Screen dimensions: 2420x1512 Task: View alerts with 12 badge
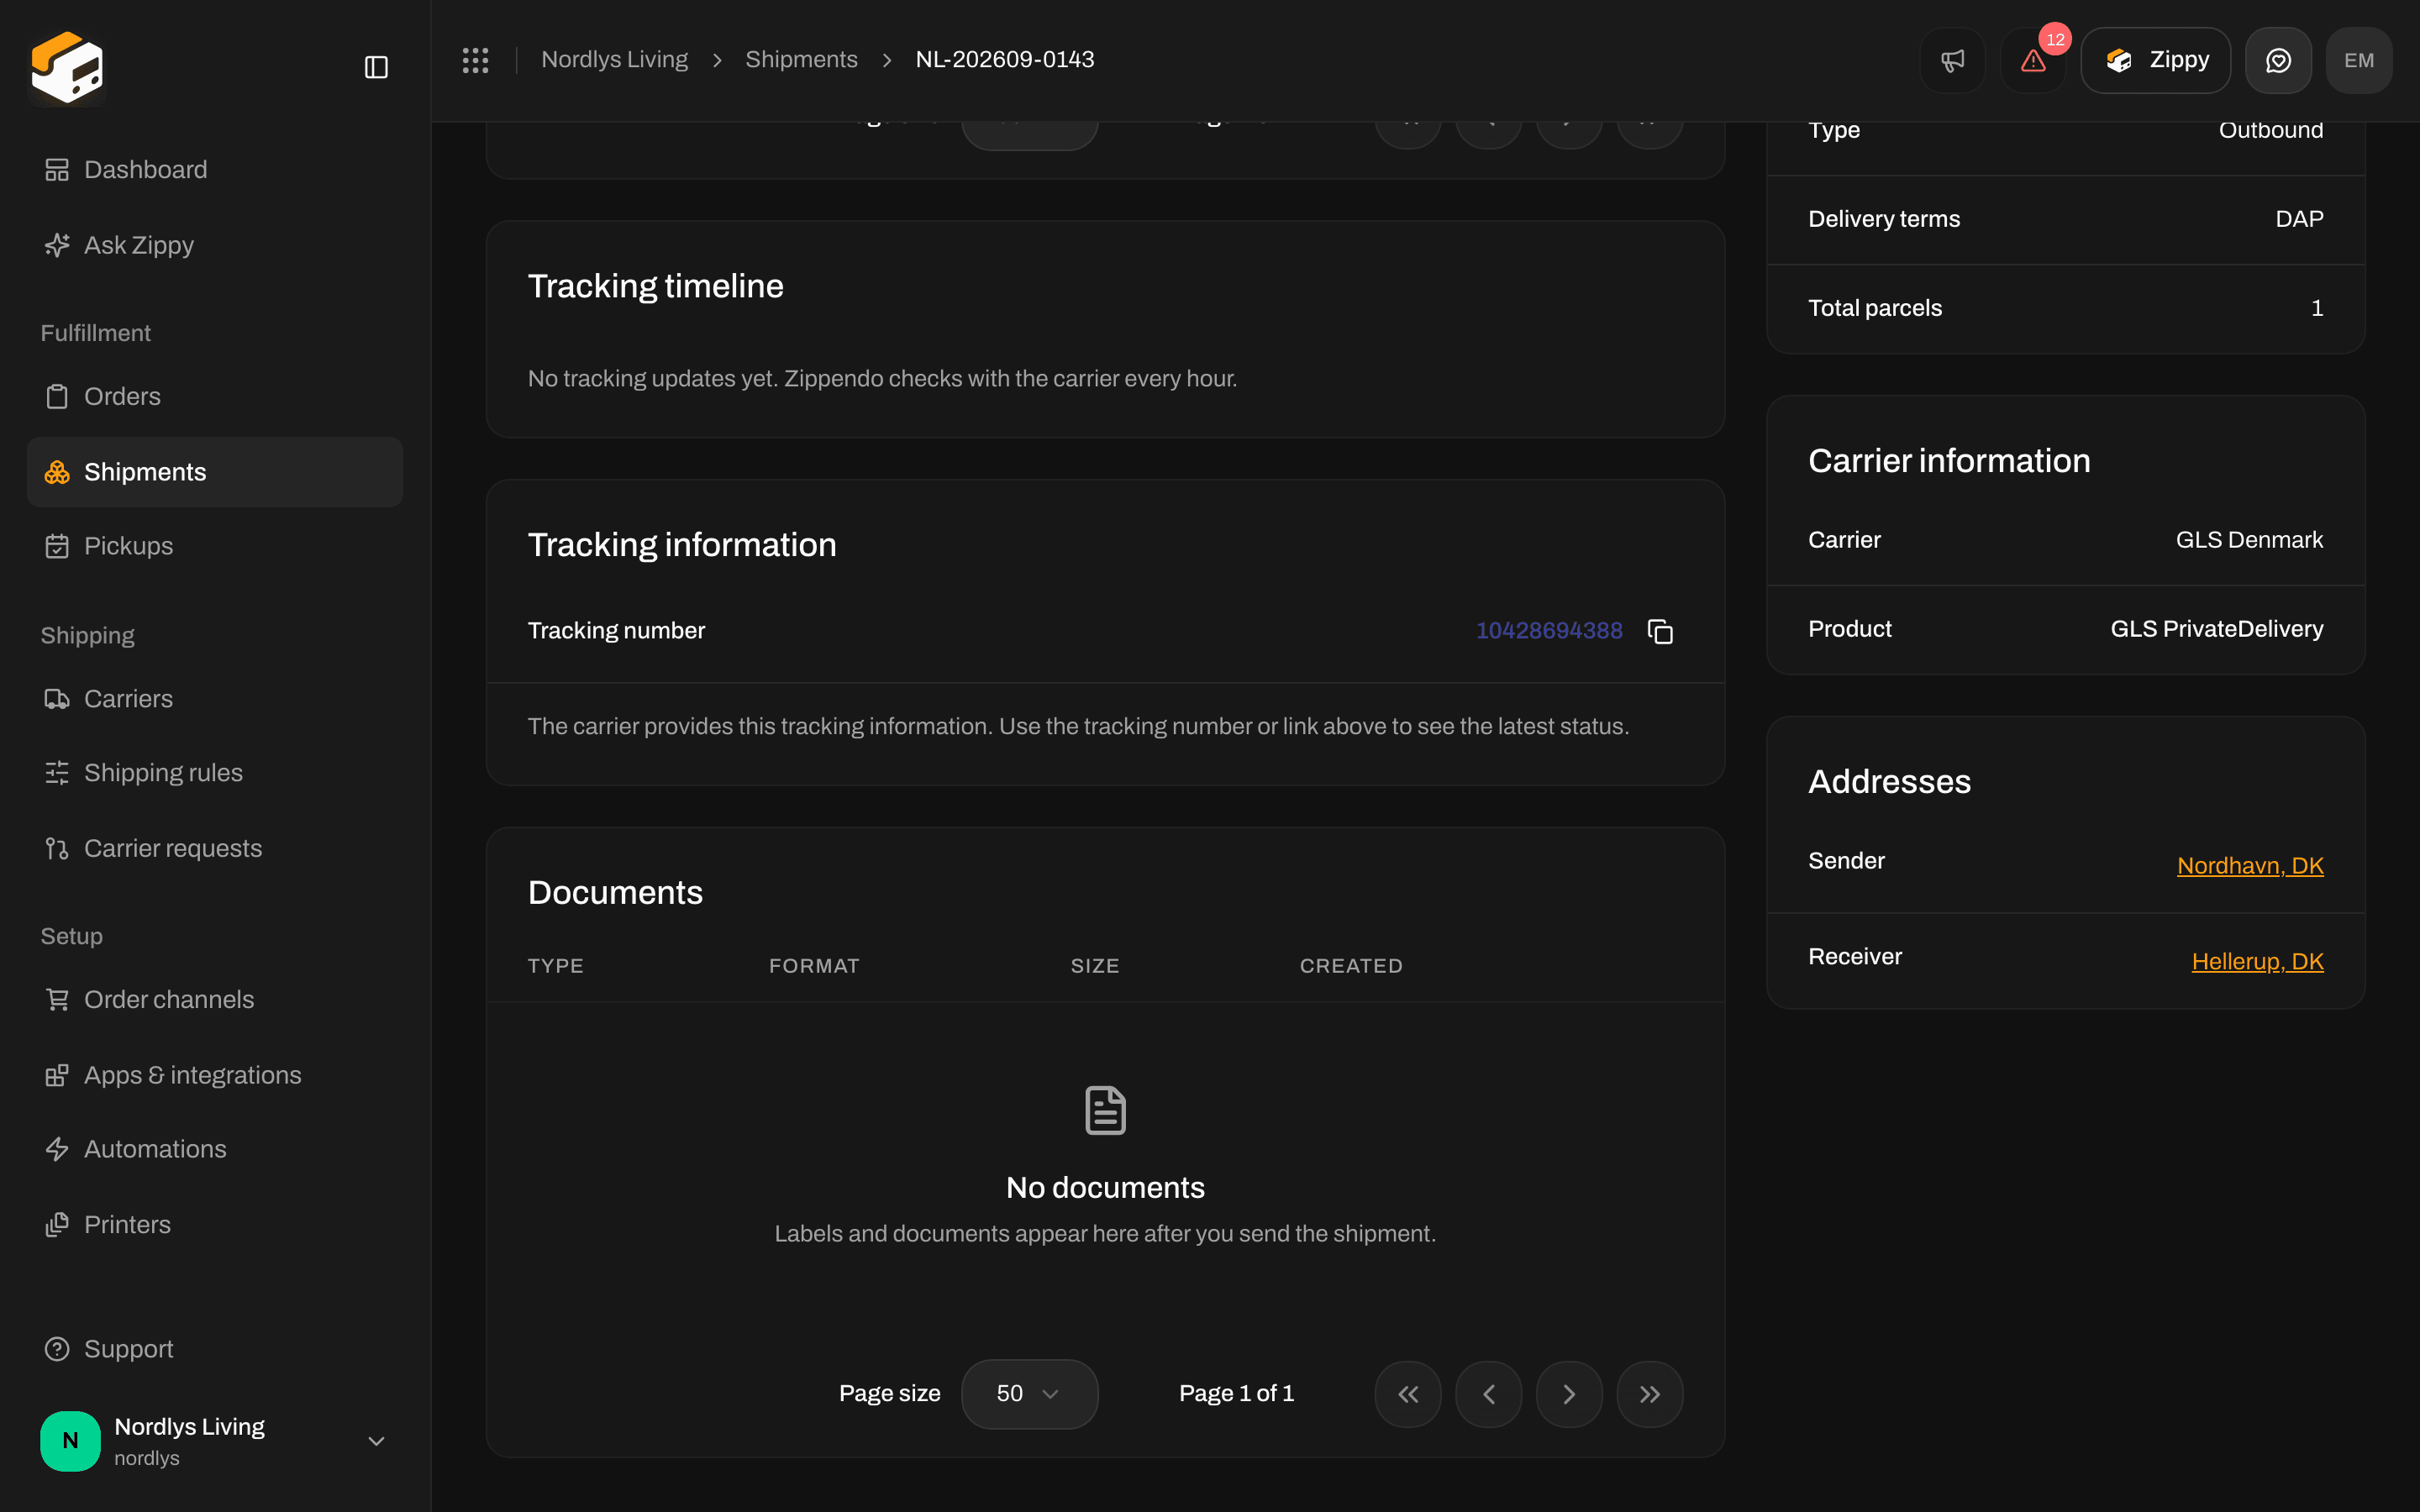click(2033, 60)
